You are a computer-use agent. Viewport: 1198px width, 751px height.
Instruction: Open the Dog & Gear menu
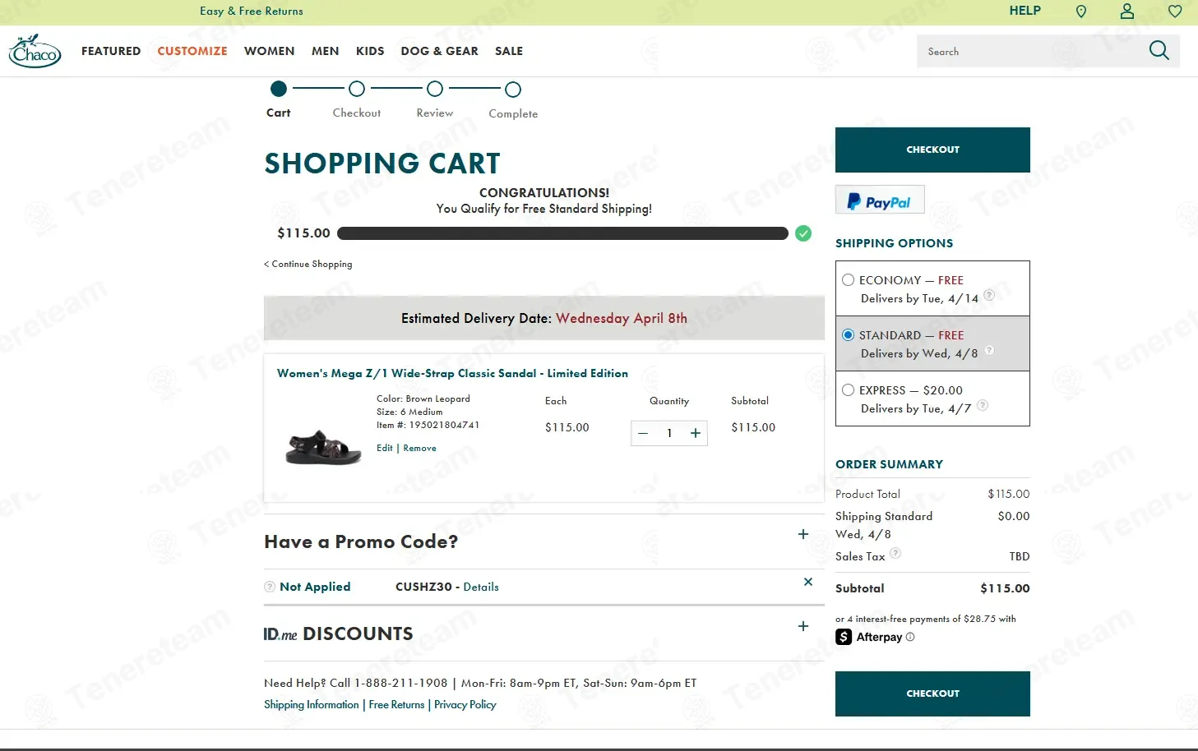(x=439, y=51)
